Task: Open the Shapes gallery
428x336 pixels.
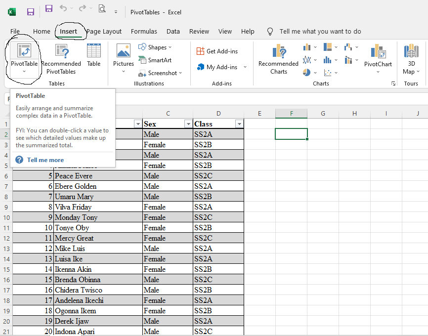Action: [x=155, y=47]
